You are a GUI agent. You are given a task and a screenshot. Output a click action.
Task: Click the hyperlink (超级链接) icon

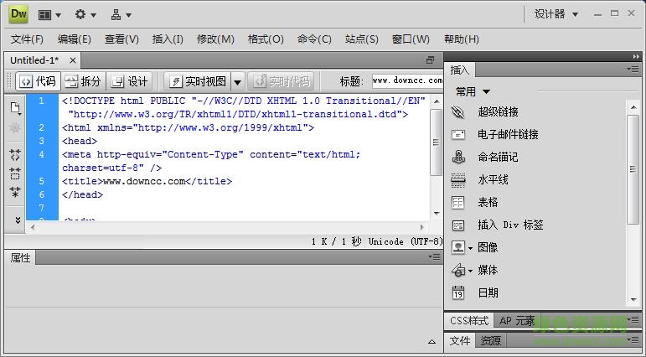coord(458,111)
